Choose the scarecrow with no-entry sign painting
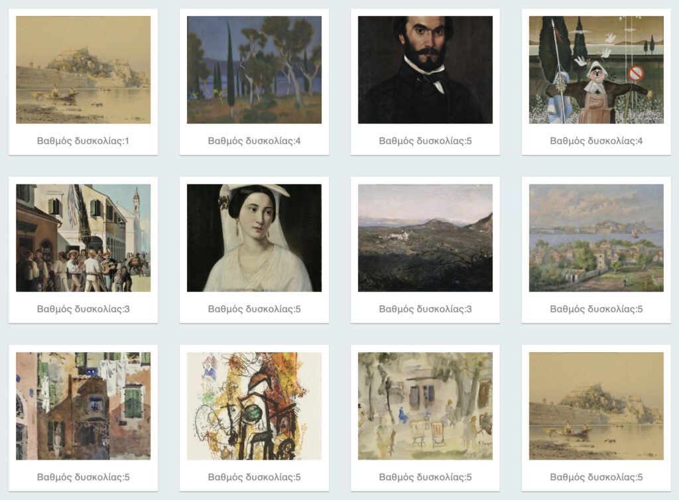 (596, 70)
